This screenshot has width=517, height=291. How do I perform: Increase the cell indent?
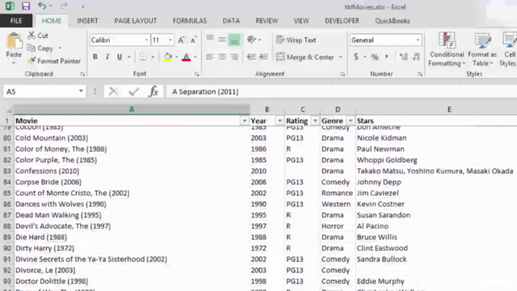click(x=263, y=57)
